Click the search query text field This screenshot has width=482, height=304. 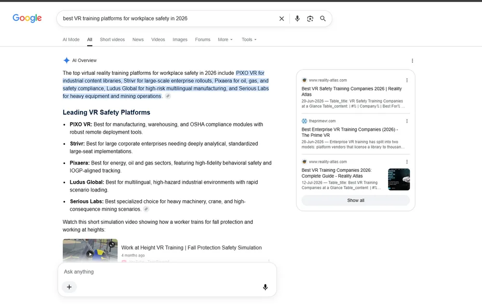169,18
